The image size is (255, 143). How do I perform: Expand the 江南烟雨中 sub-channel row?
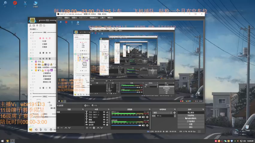click(x=33, y=73)
